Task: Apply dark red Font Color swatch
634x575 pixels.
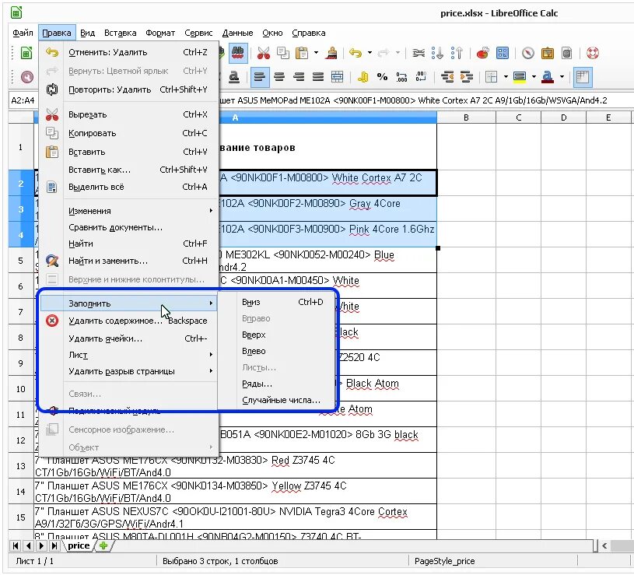Action: click(x=548, y=77)
